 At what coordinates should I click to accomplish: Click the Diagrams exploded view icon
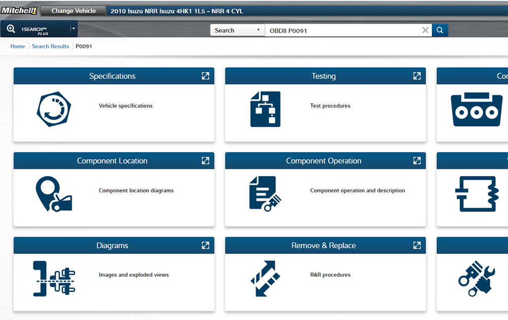[x=54, y=278]
